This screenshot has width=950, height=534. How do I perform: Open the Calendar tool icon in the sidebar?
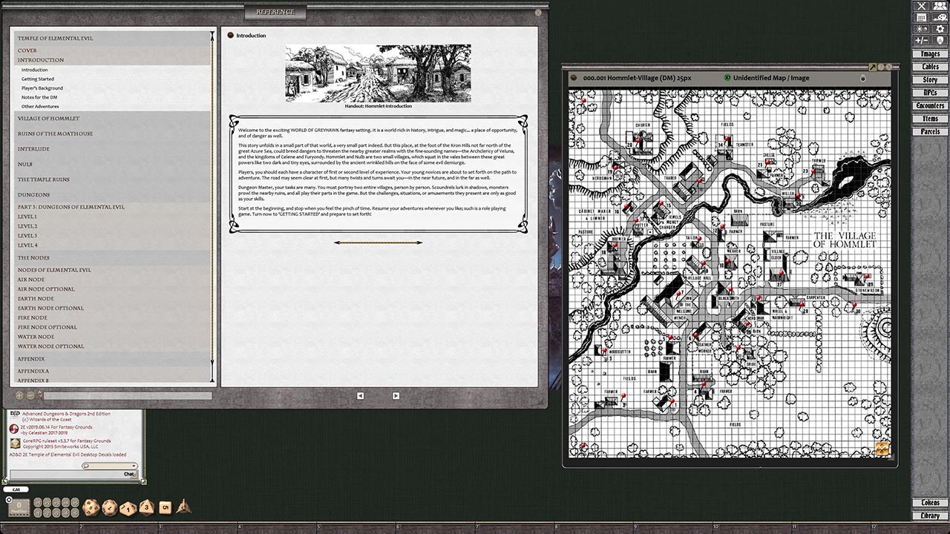920,16
